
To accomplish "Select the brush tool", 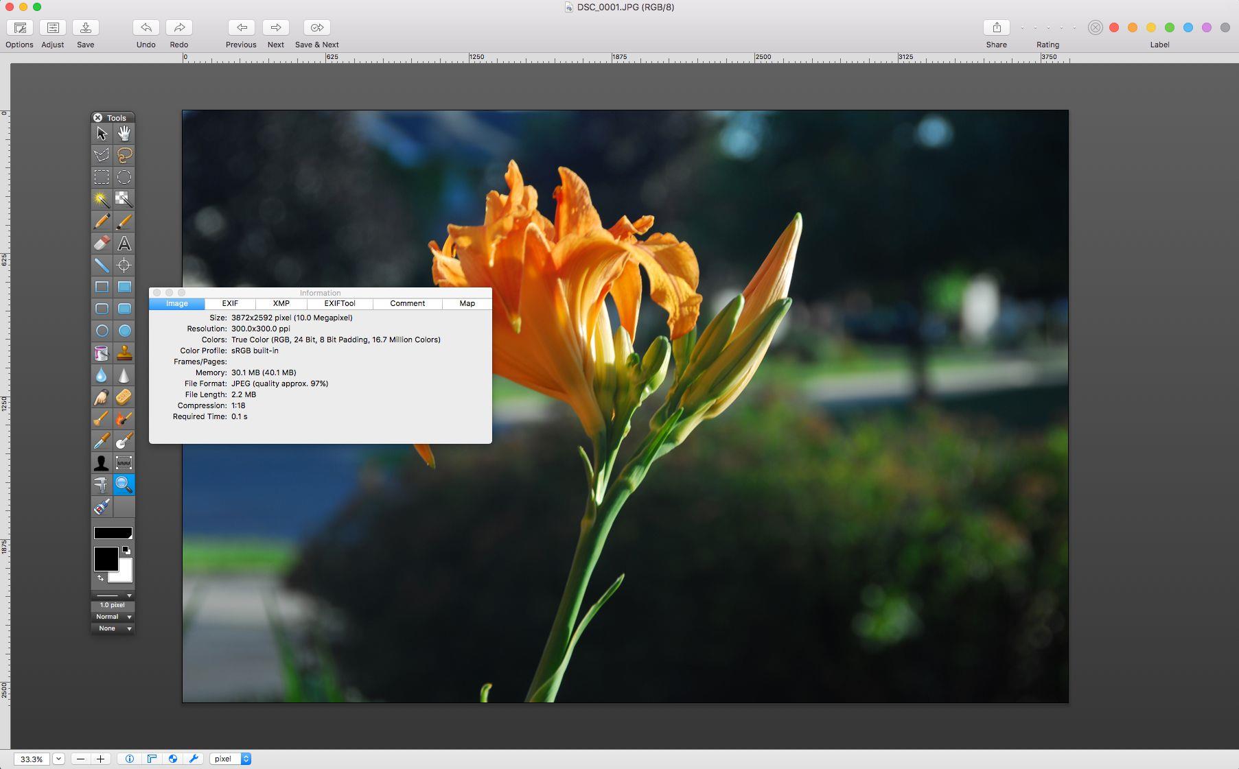I will pos(124,221).
